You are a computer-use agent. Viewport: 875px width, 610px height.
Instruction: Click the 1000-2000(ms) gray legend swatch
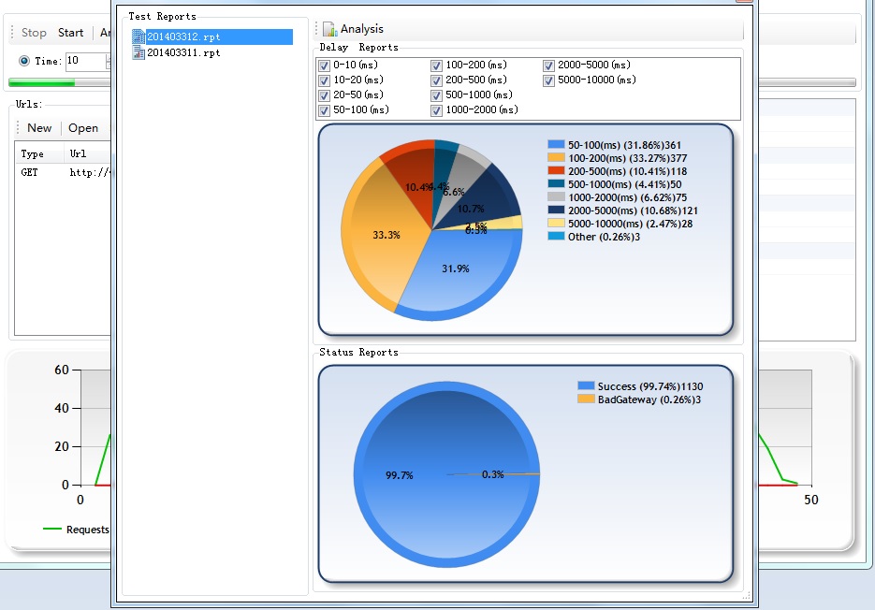[x=557, y=197]
